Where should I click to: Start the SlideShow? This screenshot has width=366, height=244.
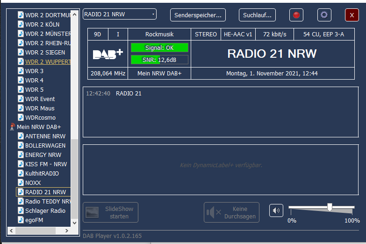tap(110, 212)
